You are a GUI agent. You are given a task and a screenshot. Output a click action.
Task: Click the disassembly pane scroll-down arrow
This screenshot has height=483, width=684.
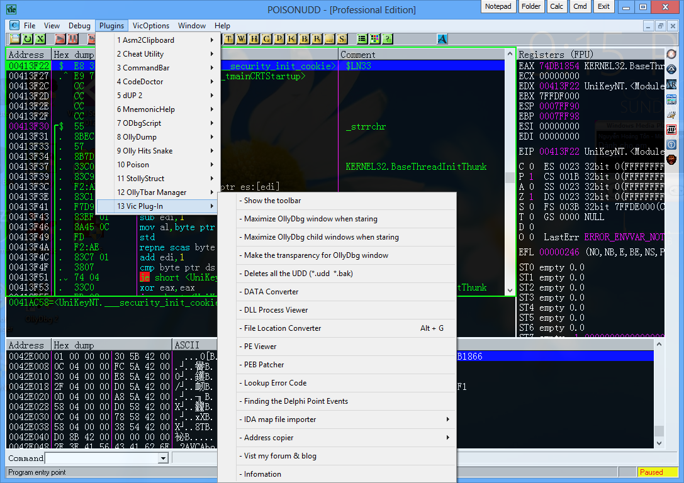[x=510, y=291]
